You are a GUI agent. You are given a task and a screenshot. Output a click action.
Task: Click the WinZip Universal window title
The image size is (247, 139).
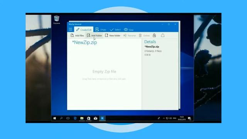click(x=75, y=24)
